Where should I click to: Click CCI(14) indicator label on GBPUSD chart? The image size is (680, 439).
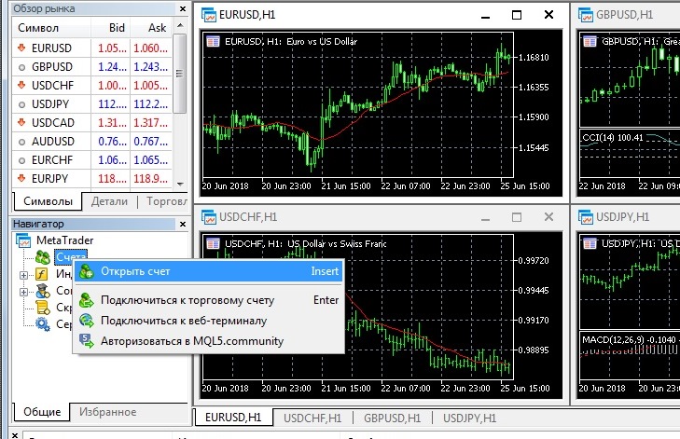point(612,138)
